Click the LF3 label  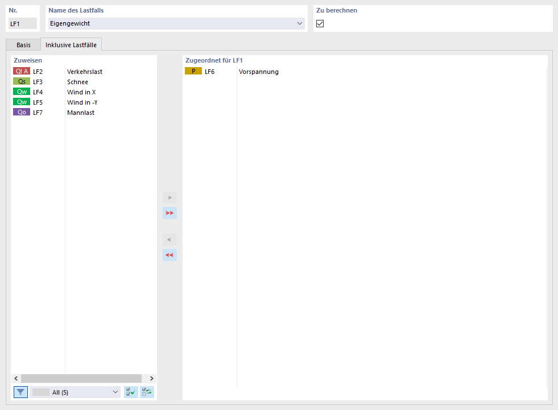38,82
